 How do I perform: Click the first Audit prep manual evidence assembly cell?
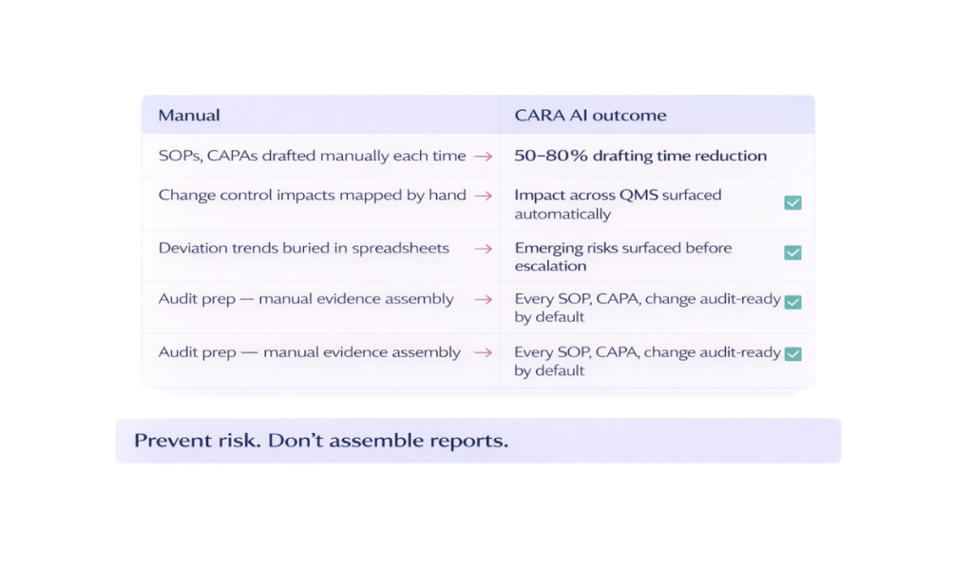tap(306, 299)
